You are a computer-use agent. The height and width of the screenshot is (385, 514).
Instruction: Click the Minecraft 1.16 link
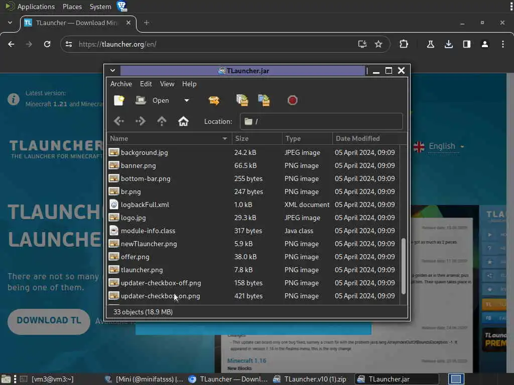[247, 360]
